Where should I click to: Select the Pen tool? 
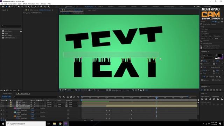[29, 7]
